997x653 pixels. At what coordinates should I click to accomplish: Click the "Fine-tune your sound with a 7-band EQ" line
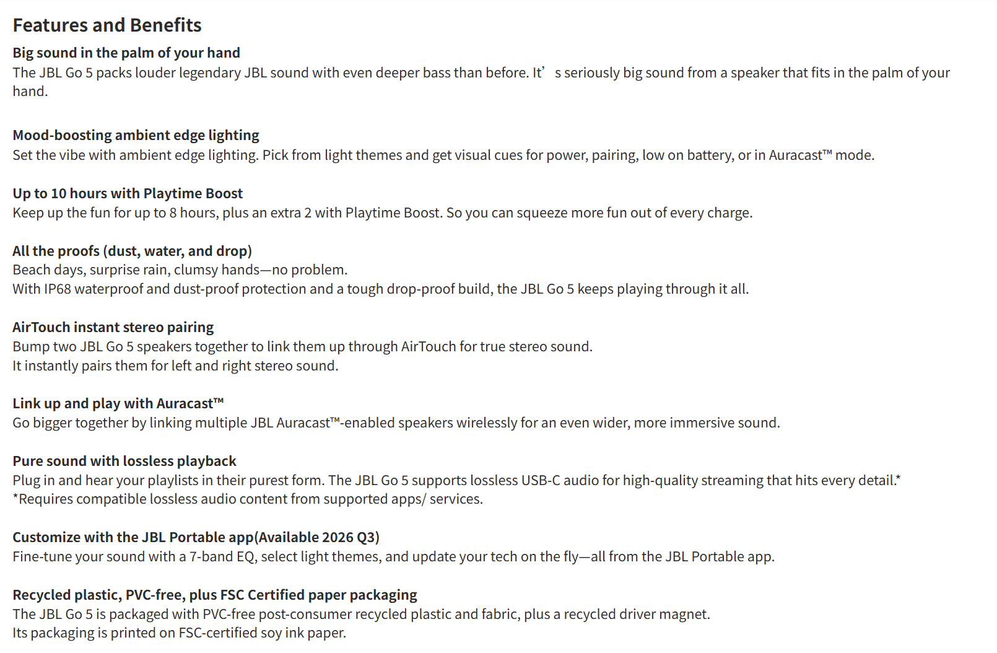click(393, 556)
